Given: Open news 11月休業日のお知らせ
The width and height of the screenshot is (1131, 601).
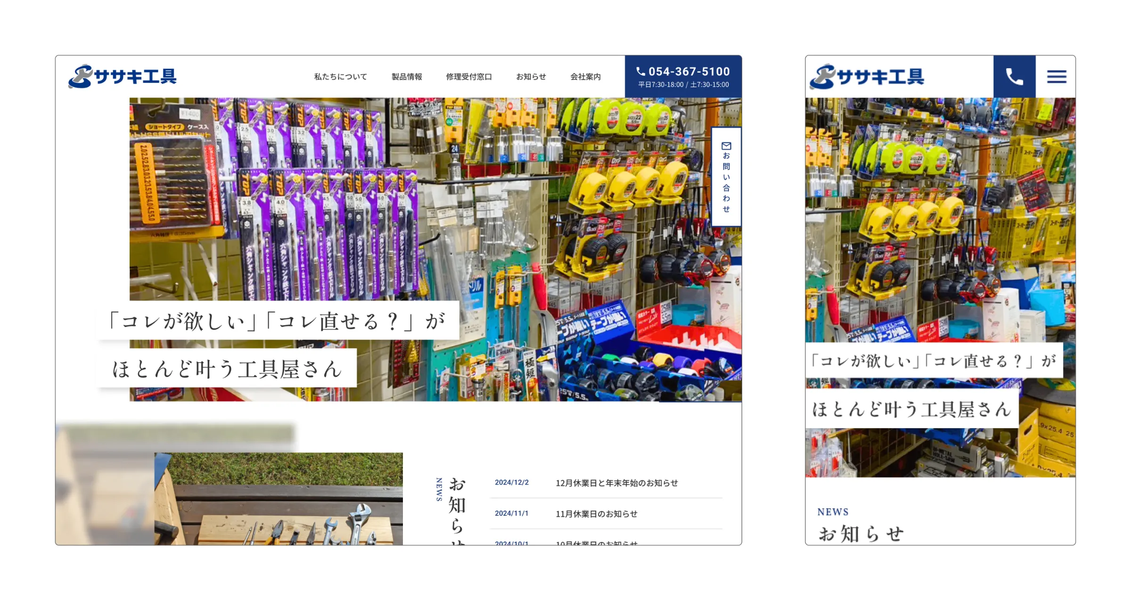Looking at the screenshot, I should click(596, 514).
